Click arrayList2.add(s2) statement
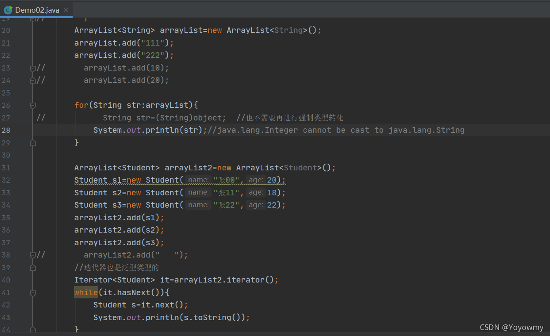Image resolution: width=550 pixels, height=336 pixels. point(119,230)
